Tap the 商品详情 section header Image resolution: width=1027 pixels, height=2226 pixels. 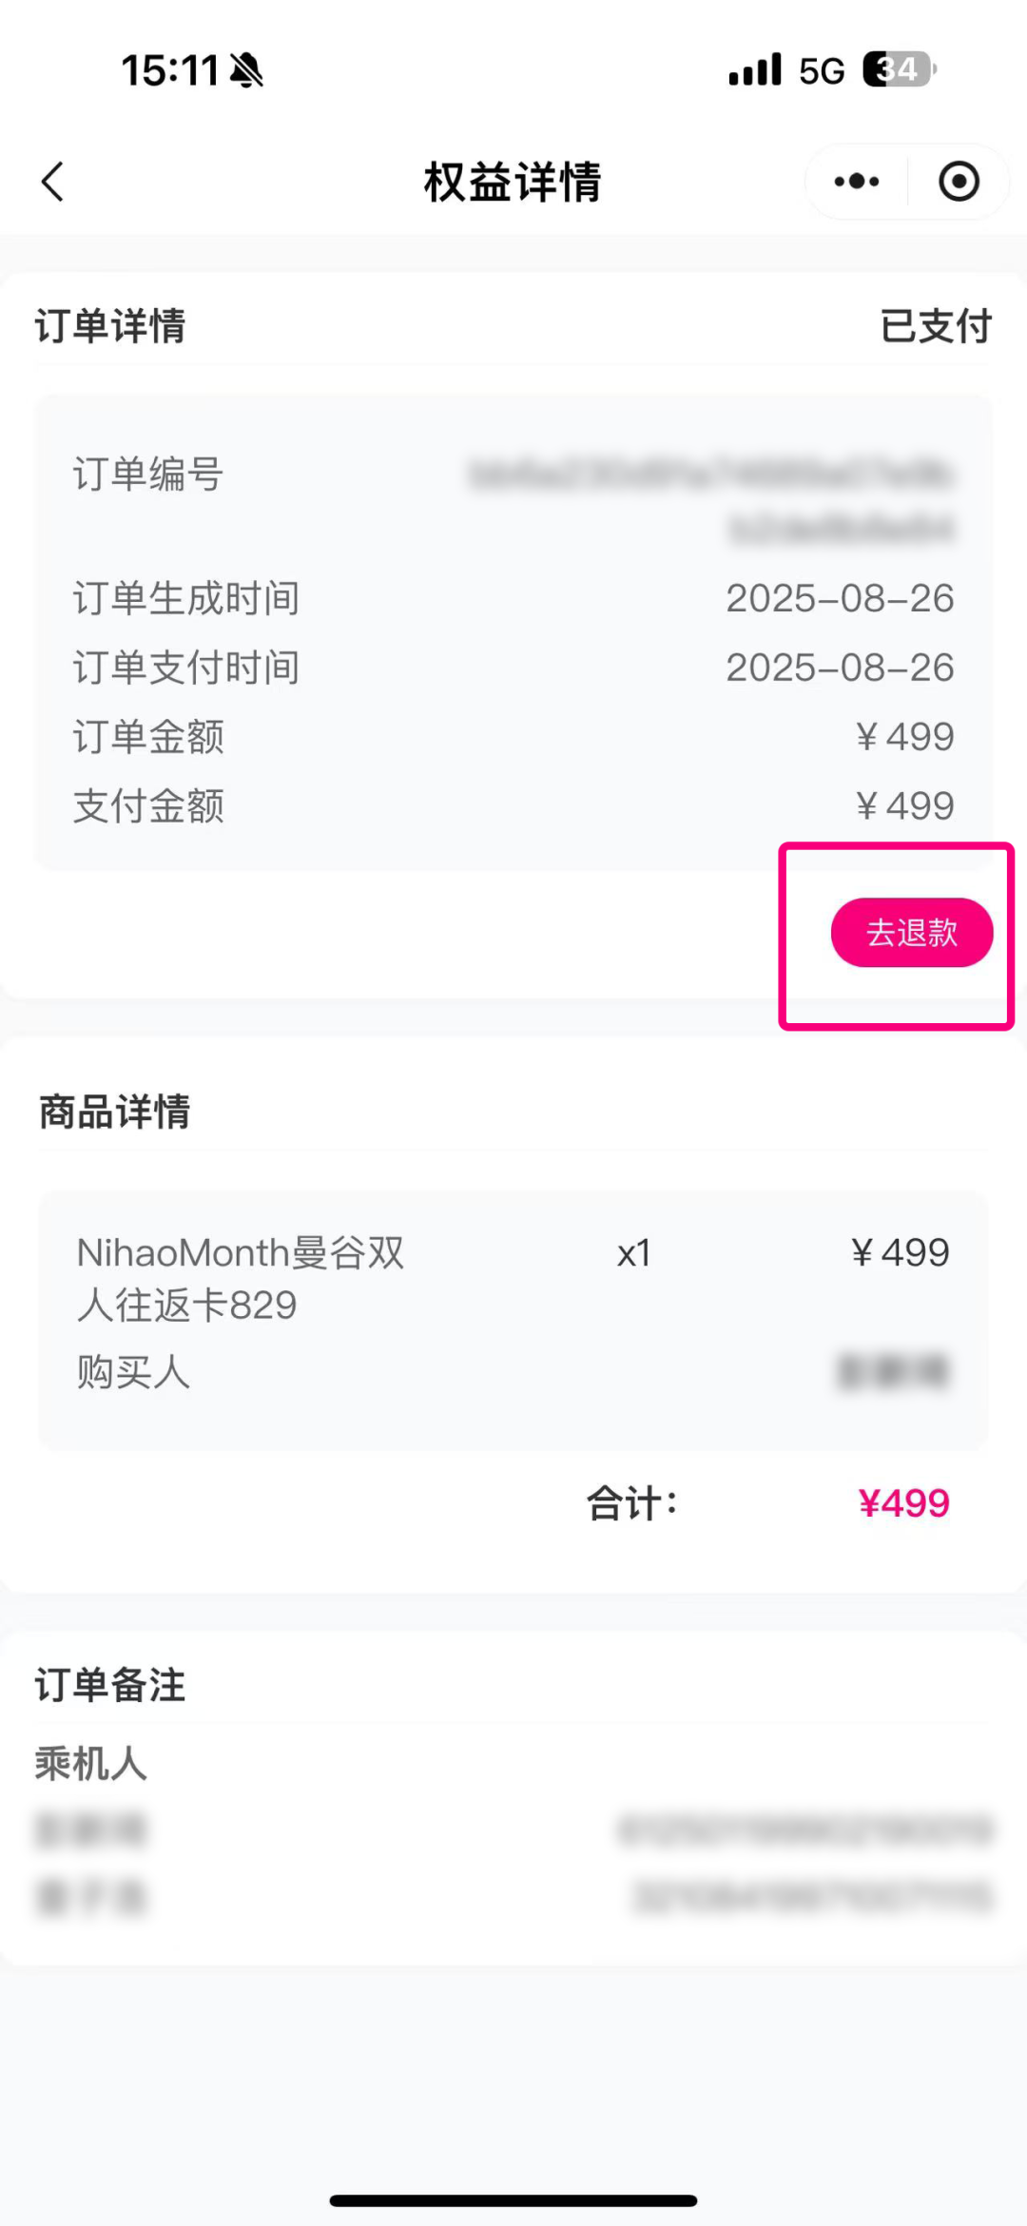coord(114,1112)
